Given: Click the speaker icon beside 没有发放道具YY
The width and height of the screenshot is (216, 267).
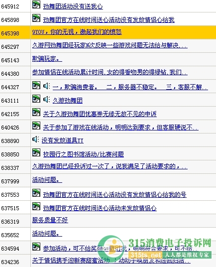Looking at the screenshot, I should pyautogui.click(x=35, y=139).
